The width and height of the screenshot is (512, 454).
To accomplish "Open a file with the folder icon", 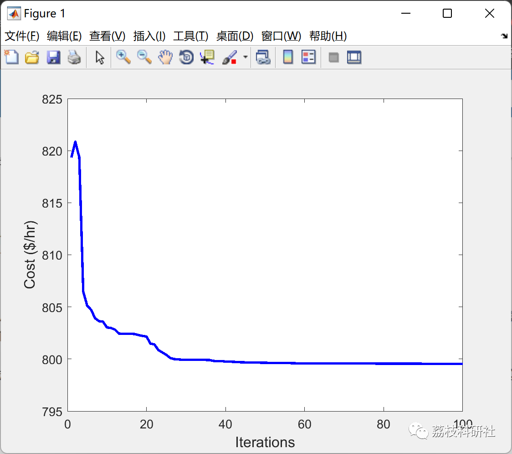I will [32, 57].
